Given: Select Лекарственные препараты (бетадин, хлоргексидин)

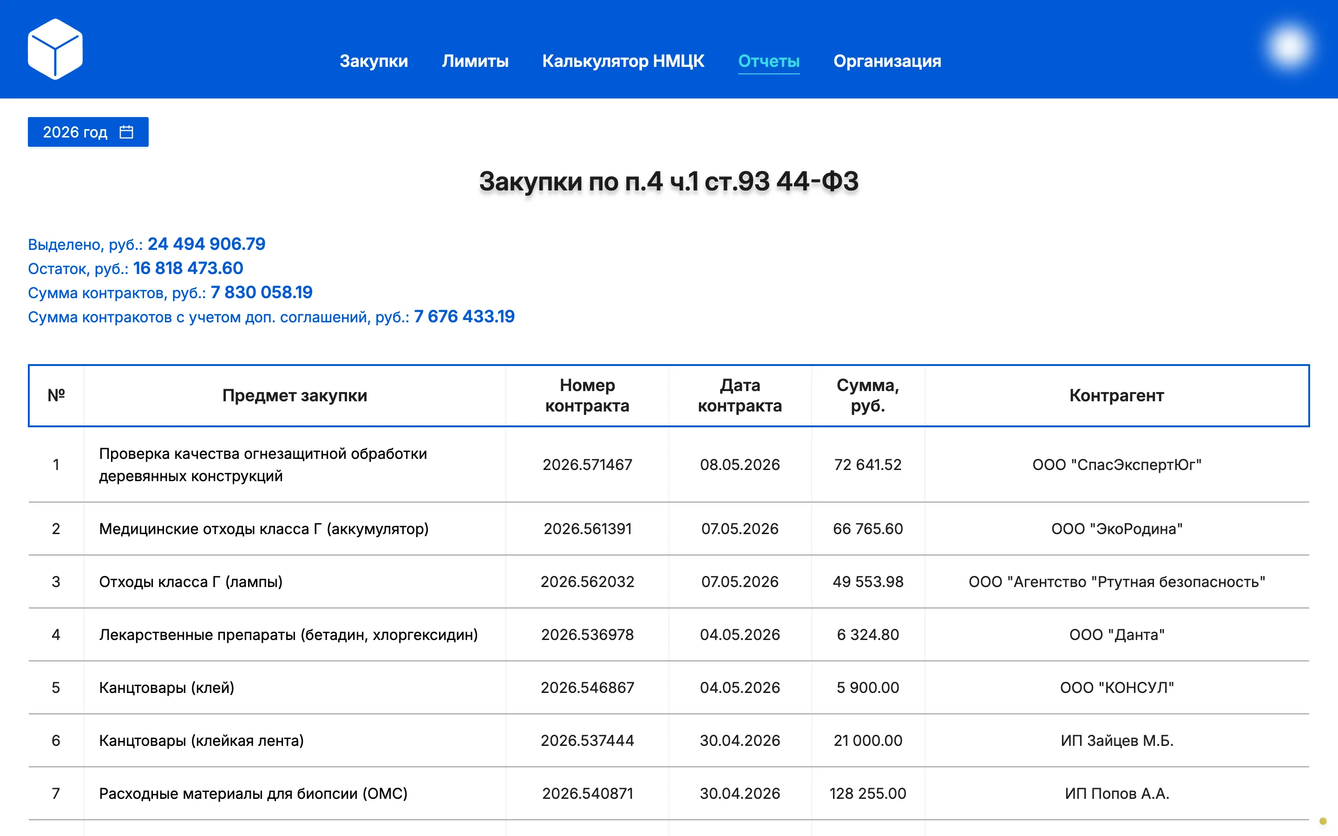Looking at the screenshot, I should 289,635.
